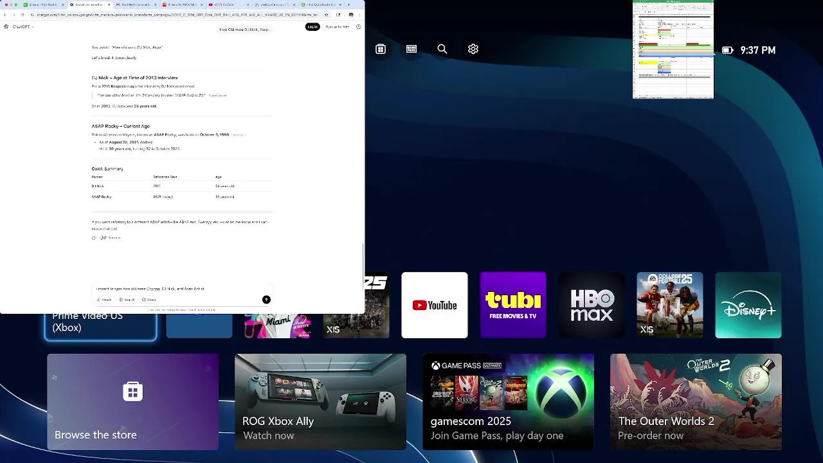Screen dimensions: 823x463
Task: Open the Game Pass icon in top bar
Action: click(411, 49)
